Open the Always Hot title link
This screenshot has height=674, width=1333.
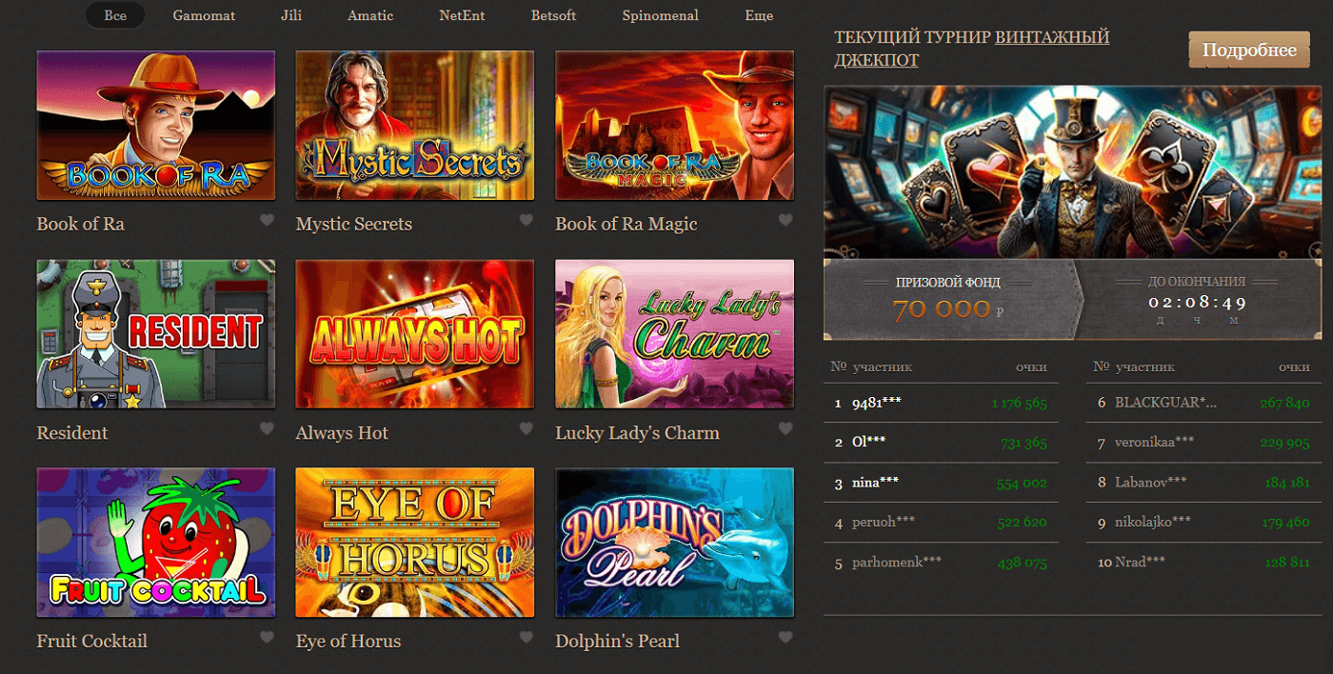coord(343,432)
